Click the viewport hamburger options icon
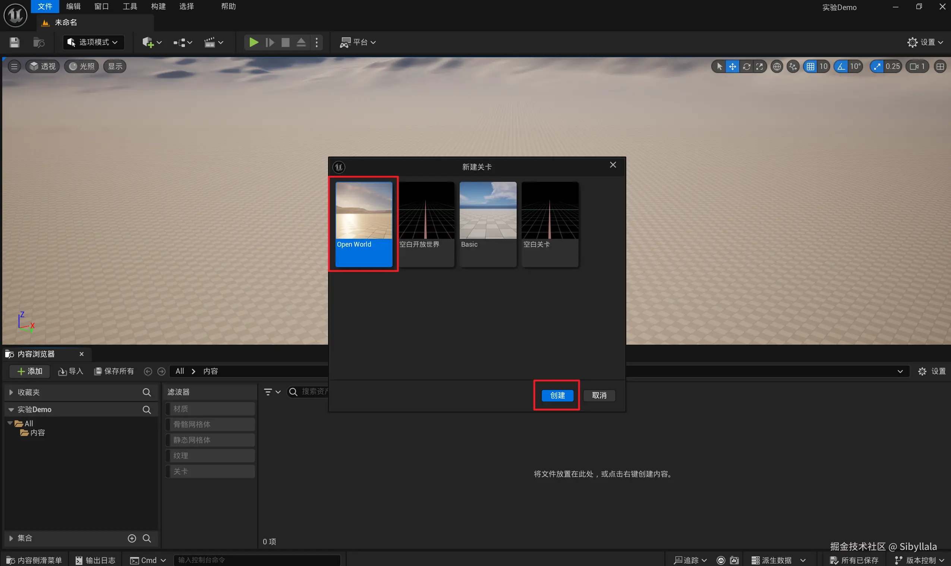The image size is (951, 566). 14,66
